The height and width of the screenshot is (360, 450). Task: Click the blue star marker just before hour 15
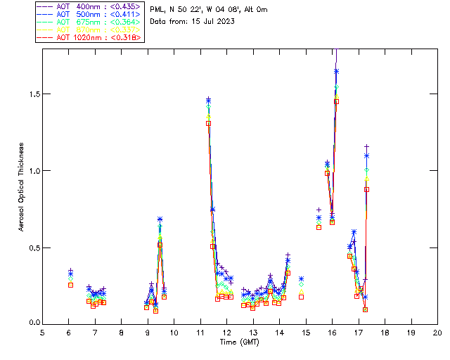click(301, 278)
